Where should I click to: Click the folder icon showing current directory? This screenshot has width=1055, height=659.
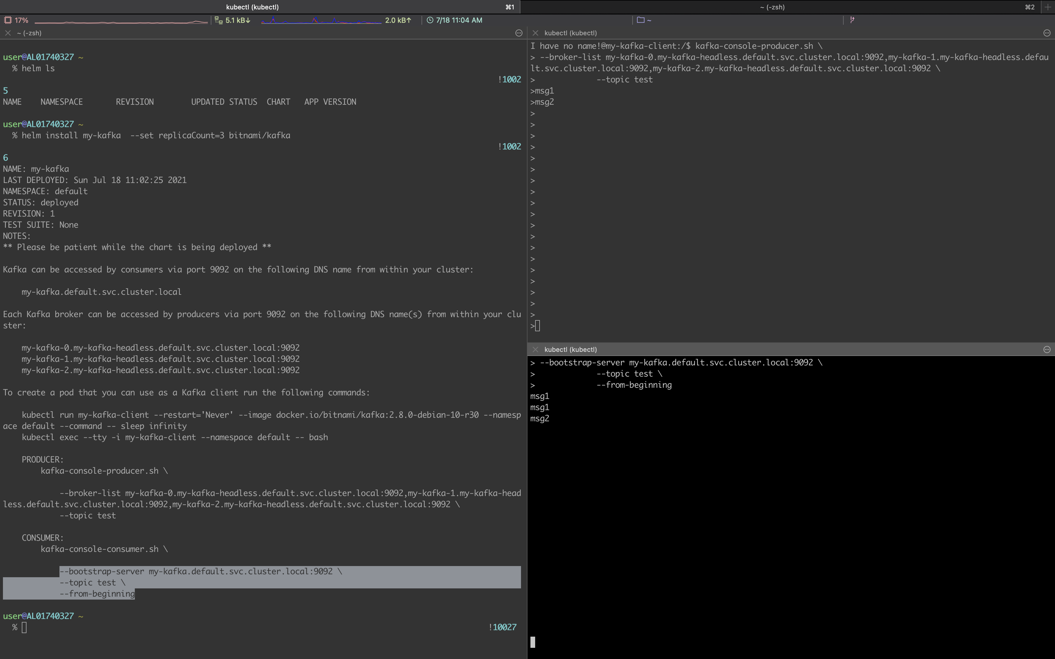point(641,20)
